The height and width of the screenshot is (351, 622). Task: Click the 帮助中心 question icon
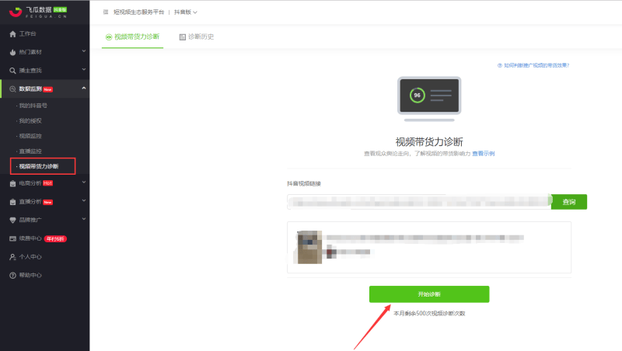coord(12,276)
